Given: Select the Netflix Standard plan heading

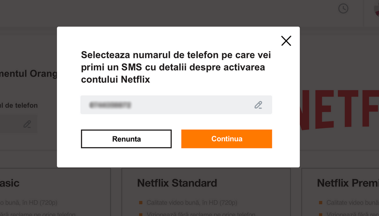Looking at the screenshot, I should point(177,183).
